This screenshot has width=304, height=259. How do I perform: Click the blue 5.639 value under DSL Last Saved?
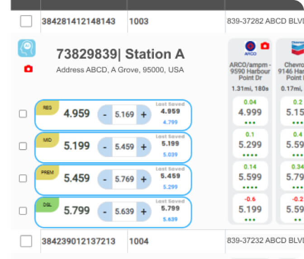pos(170,219)
